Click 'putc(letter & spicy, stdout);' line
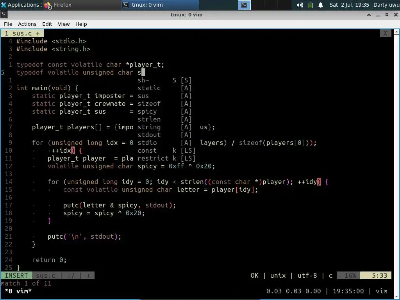This screenshot has width=400, height=300. point(120,205)
